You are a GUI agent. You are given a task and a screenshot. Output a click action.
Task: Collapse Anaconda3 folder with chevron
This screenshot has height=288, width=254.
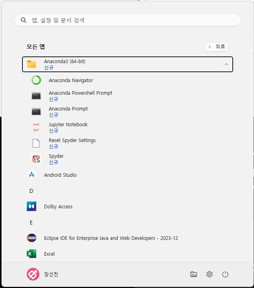tap(226, 64)
